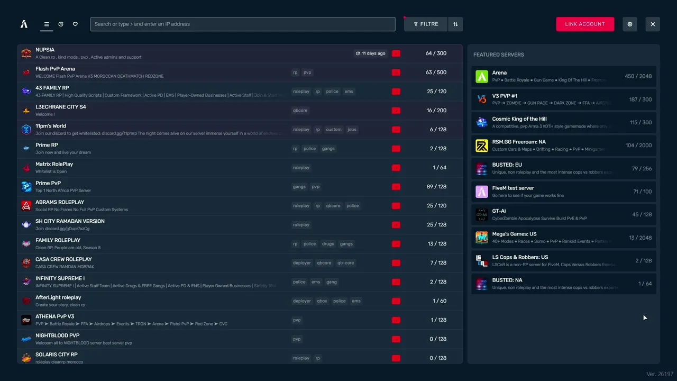Click the "11 days ago" badge on NUPSIA
This screenshot has width=677, height=381.
click(371, 53)
